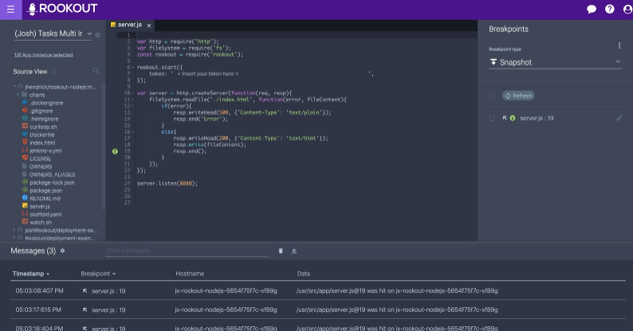Edit the server.js:19 breakpoint with pencil icon
This screenshot has width=633, height=331.
click(619, 118)
